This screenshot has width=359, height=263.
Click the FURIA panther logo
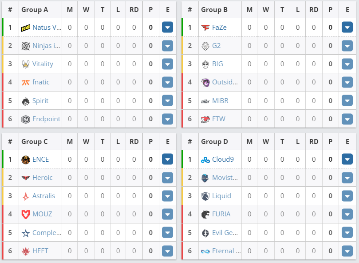pos(205,215)
